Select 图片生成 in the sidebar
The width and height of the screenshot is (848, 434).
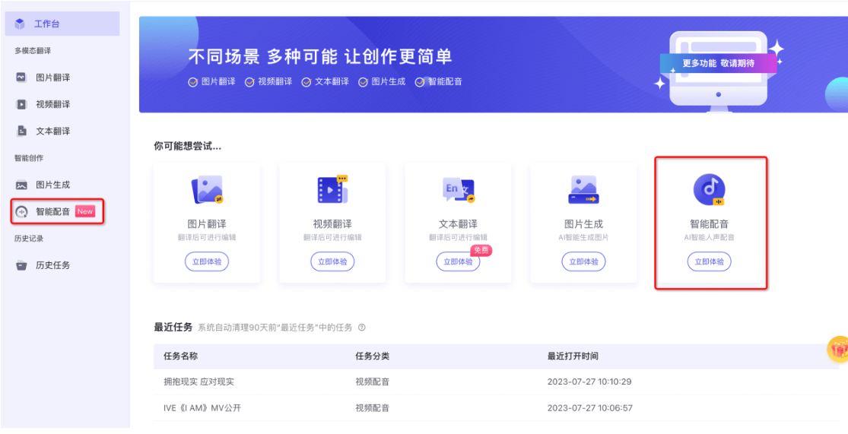tap(53, 185)
